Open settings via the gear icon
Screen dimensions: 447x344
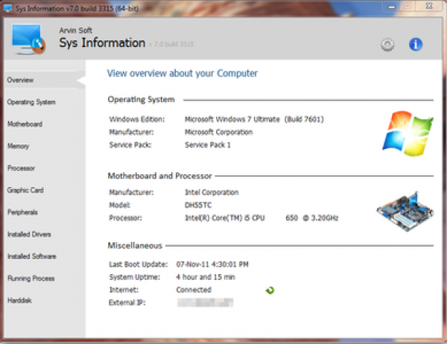pyautogui.click(x=387, y=45)
